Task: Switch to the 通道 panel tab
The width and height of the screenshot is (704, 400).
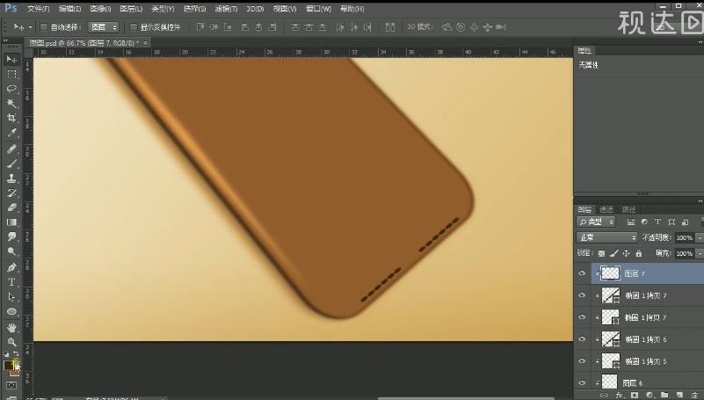Action: tap(606, 209)
